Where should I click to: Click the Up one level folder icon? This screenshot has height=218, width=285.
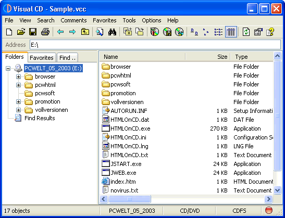pos(85,32)
